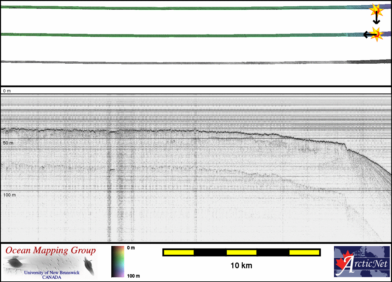Click the 0 m color legend label
The height and width of the screenshot is (282, 392).
tap(131, 248)
